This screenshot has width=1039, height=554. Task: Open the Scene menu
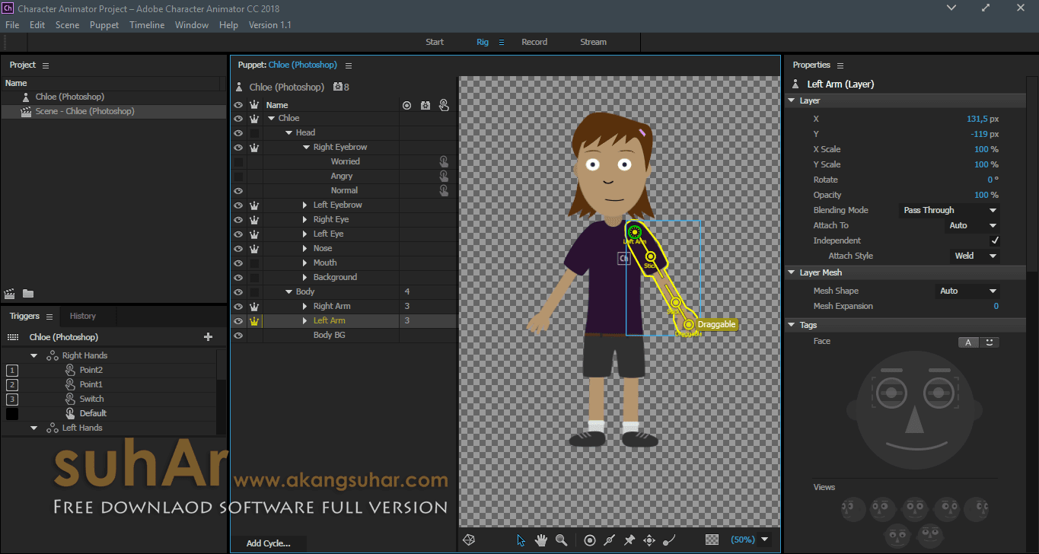67,25
